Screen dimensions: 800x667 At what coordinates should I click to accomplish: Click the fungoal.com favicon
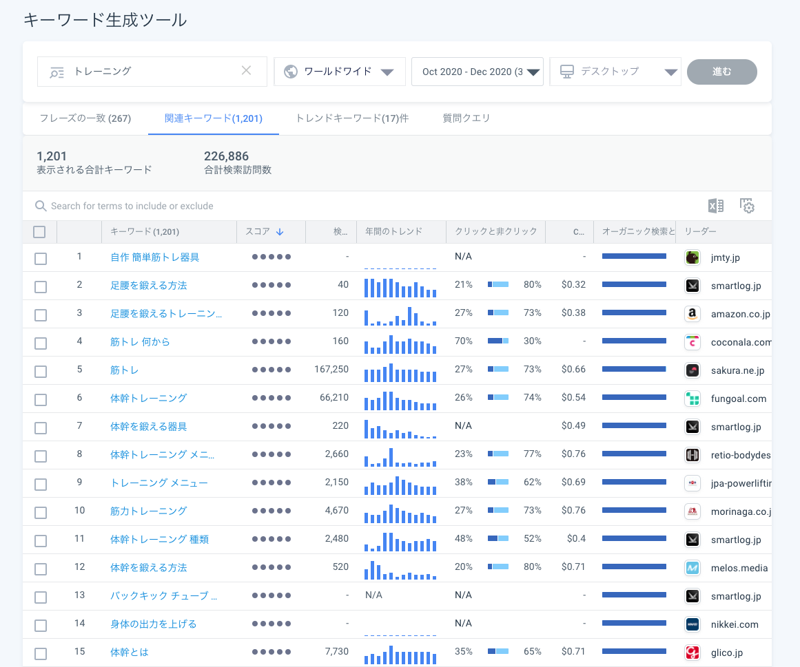693,399
